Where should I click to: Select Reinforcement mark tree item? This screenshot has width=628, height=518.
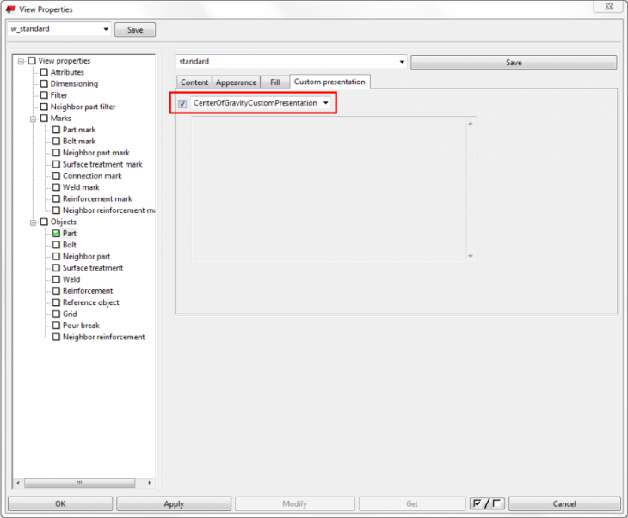point(97,199)
